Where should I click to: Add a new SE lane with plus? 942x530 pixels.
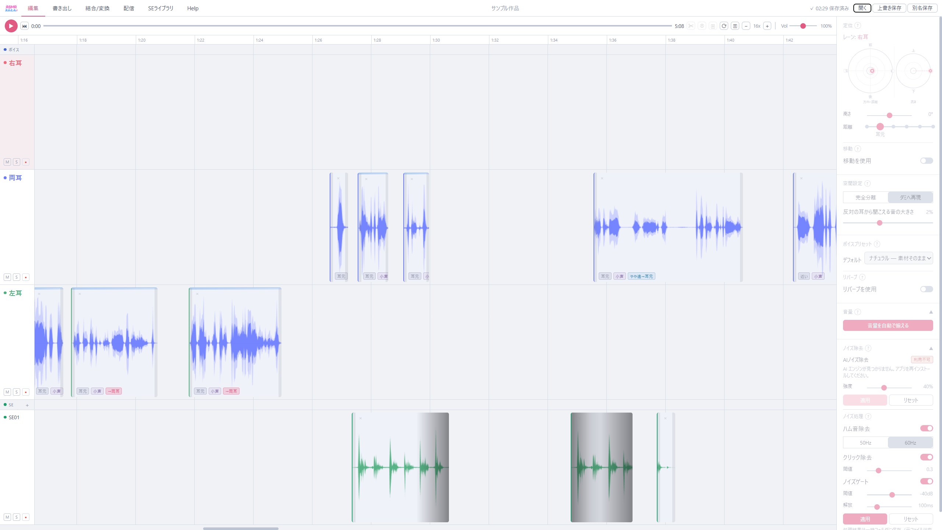(27, 405)
